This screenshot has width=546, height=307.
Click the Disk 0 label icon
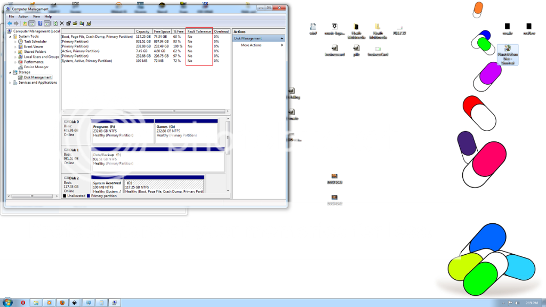tap(66, 122)
